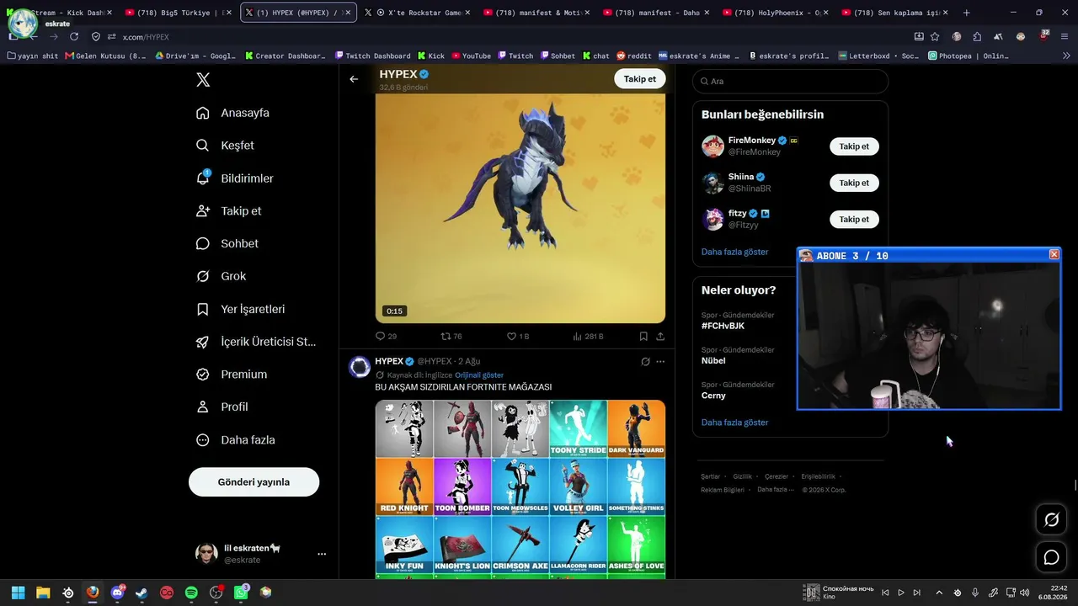
Task: Open File Explorer from the taskbar
Action: 43,593
